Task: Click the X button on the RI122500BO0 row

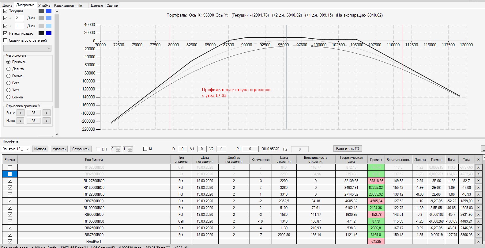Action: click(478, 194)
